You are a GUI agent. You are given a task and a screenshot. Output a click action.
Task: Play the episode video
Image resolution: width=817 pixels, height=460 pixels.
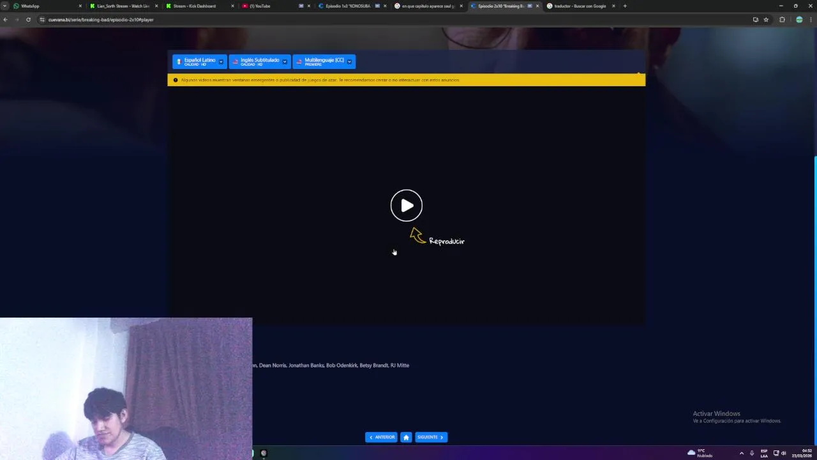point(407,205)
